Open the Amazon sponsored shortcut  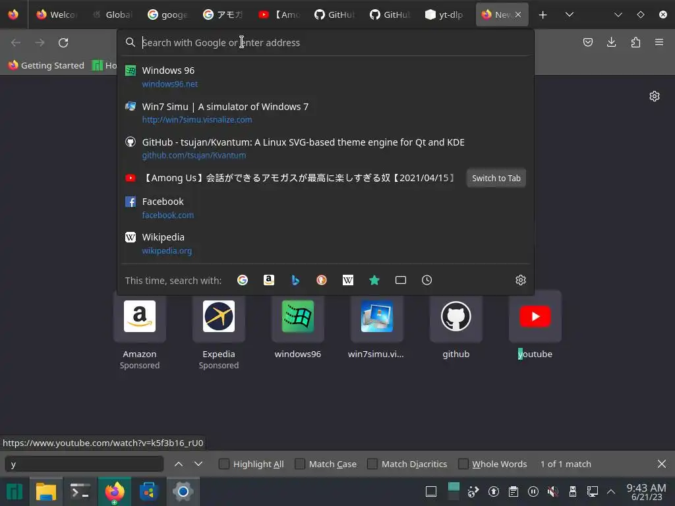coord(140,316)
